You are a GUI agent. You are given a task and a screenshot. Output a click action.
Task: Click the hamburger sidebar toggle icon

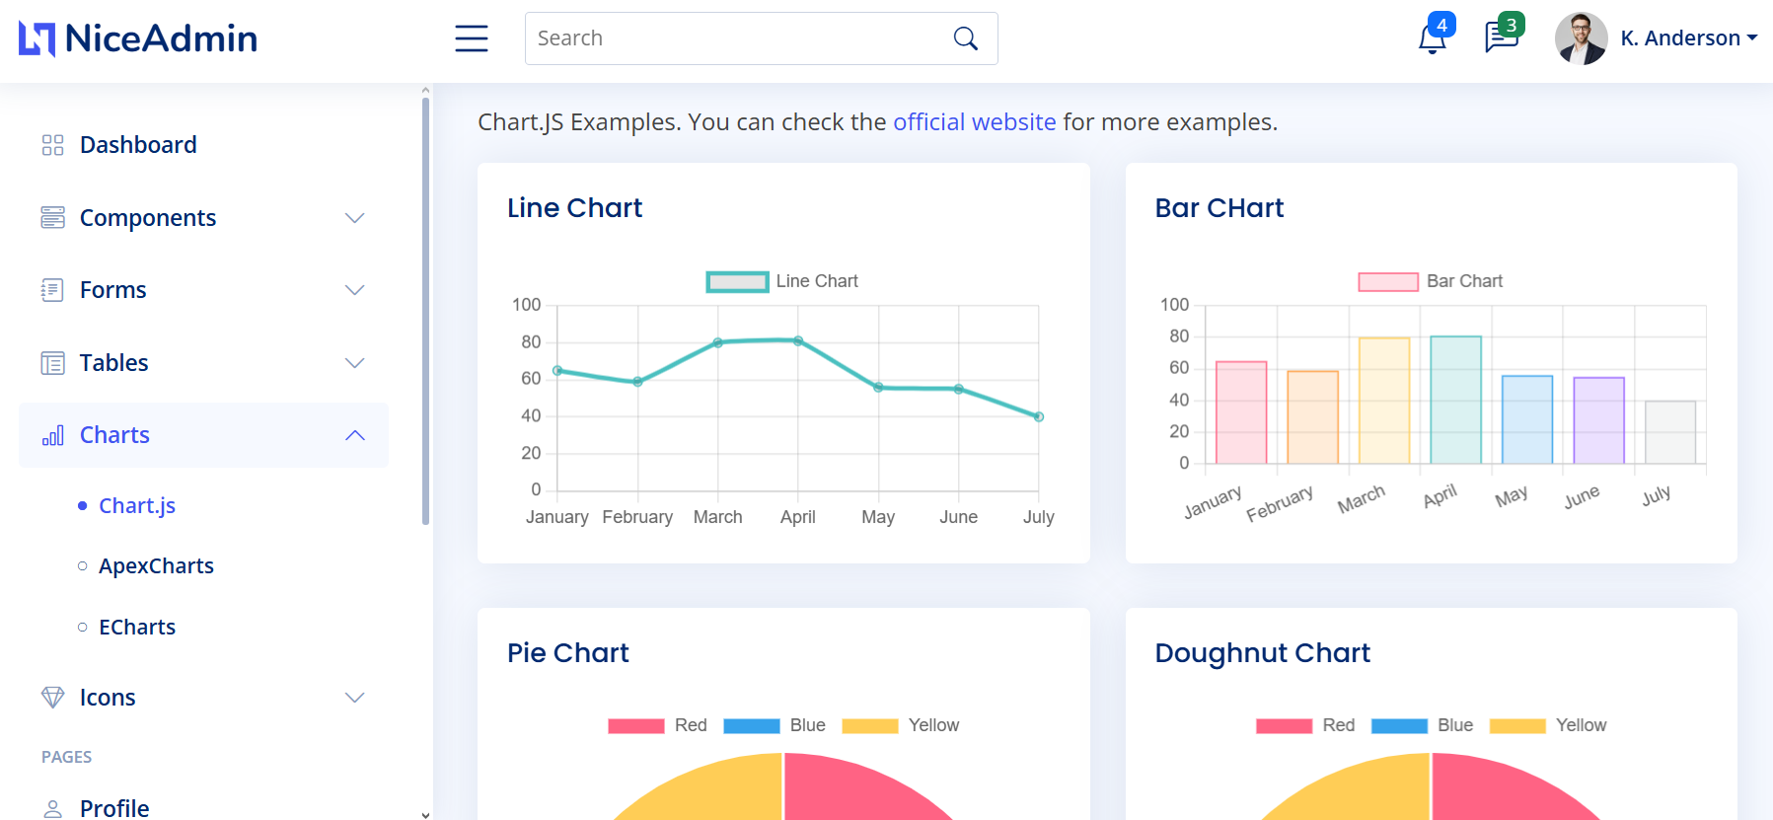pos(471,38)
